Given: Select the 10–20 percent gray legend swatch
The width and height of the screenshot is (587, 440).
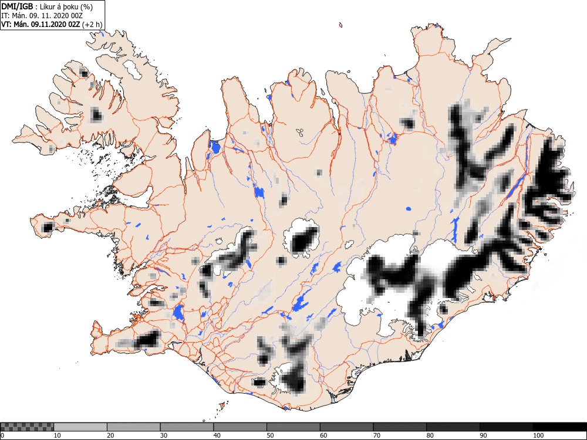Looking at the screenshot, I should pyautogui.click(x=80, y=427).
